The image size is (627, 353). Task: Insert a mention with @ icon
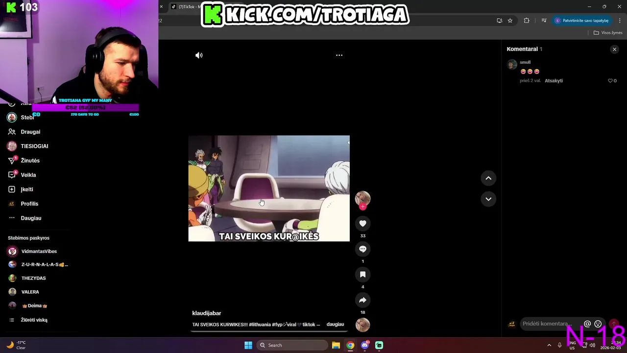[x=587, y=324]
